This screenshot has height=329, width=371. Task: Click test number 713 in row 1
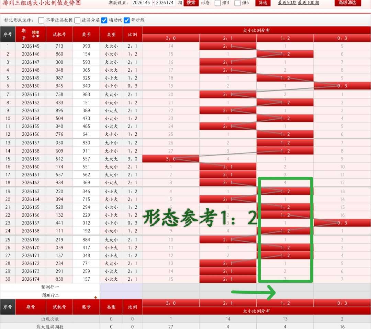59,46
